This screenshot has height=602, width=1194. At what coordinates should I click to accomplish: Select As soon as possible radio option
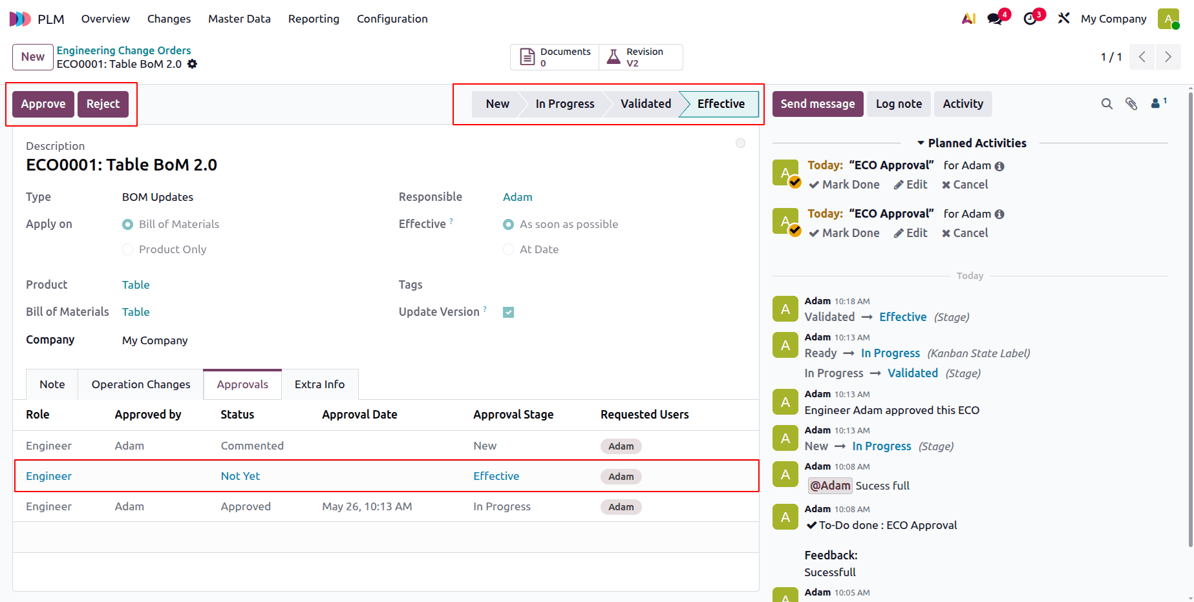pyautogui.click(x=509, y=225)
